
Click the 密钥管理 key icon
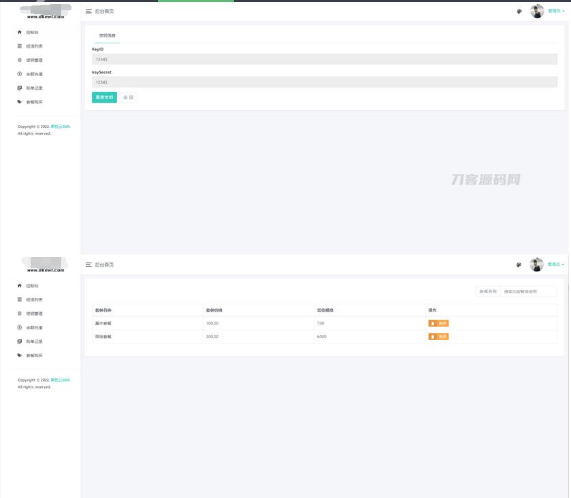20,60
